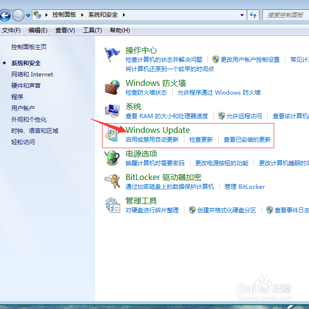This screenshot has width=309, height=309.
Task: Expand the arrow after 控制面板 breadcrumb
Action: [x=82, y=15]
